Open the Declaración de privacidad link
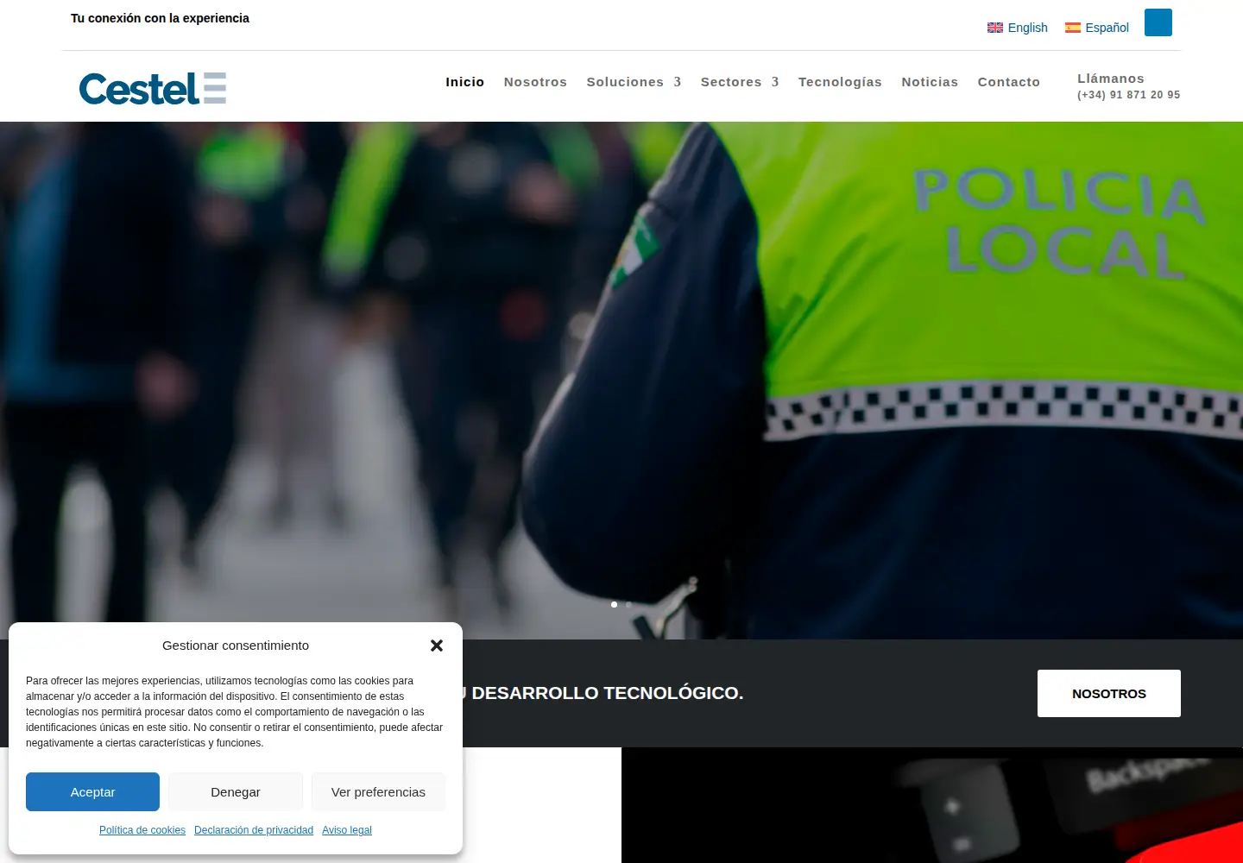The width and height of the screenshot is (1243, 863). pos(254,830)
